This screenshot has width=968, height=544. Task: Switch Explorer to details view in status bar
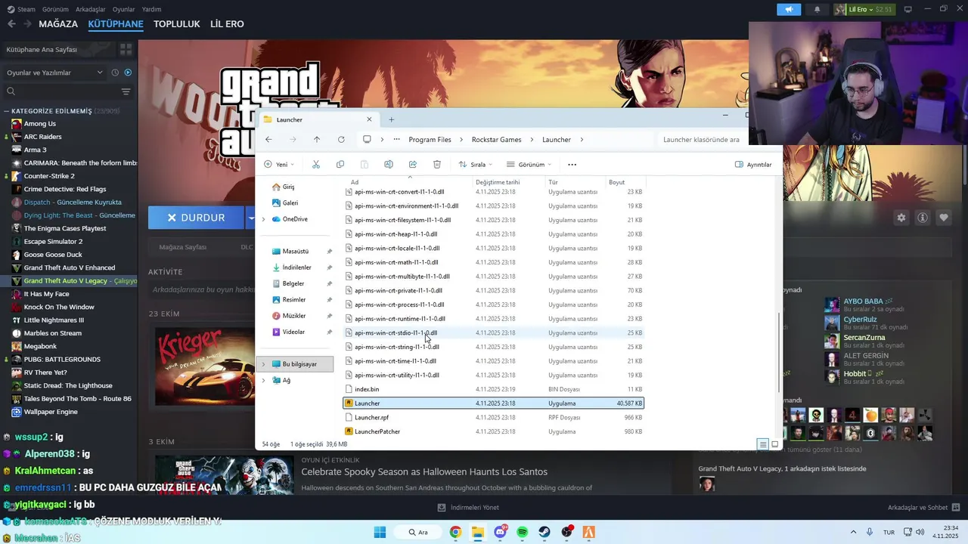click(x=763, y=444)
